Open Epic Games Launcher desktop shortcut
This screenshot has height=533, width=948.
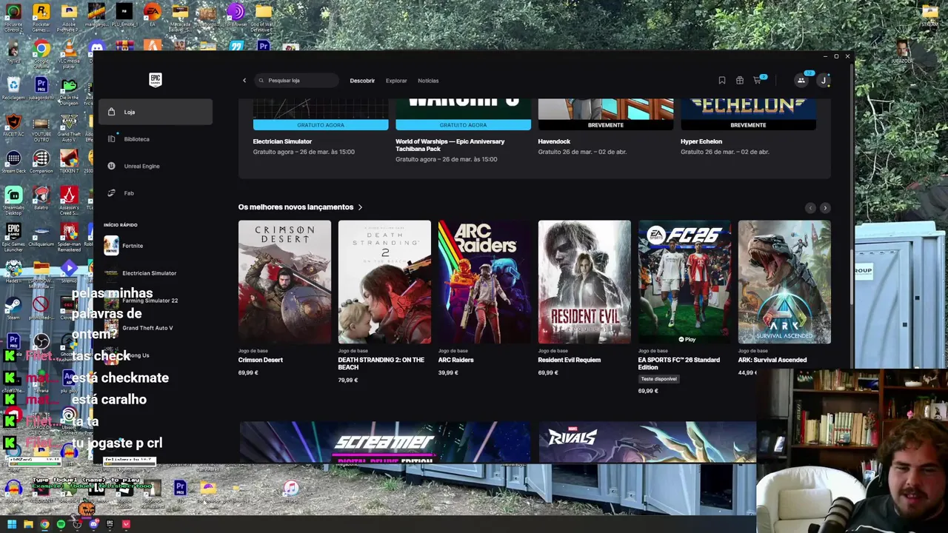coord(13,237)
